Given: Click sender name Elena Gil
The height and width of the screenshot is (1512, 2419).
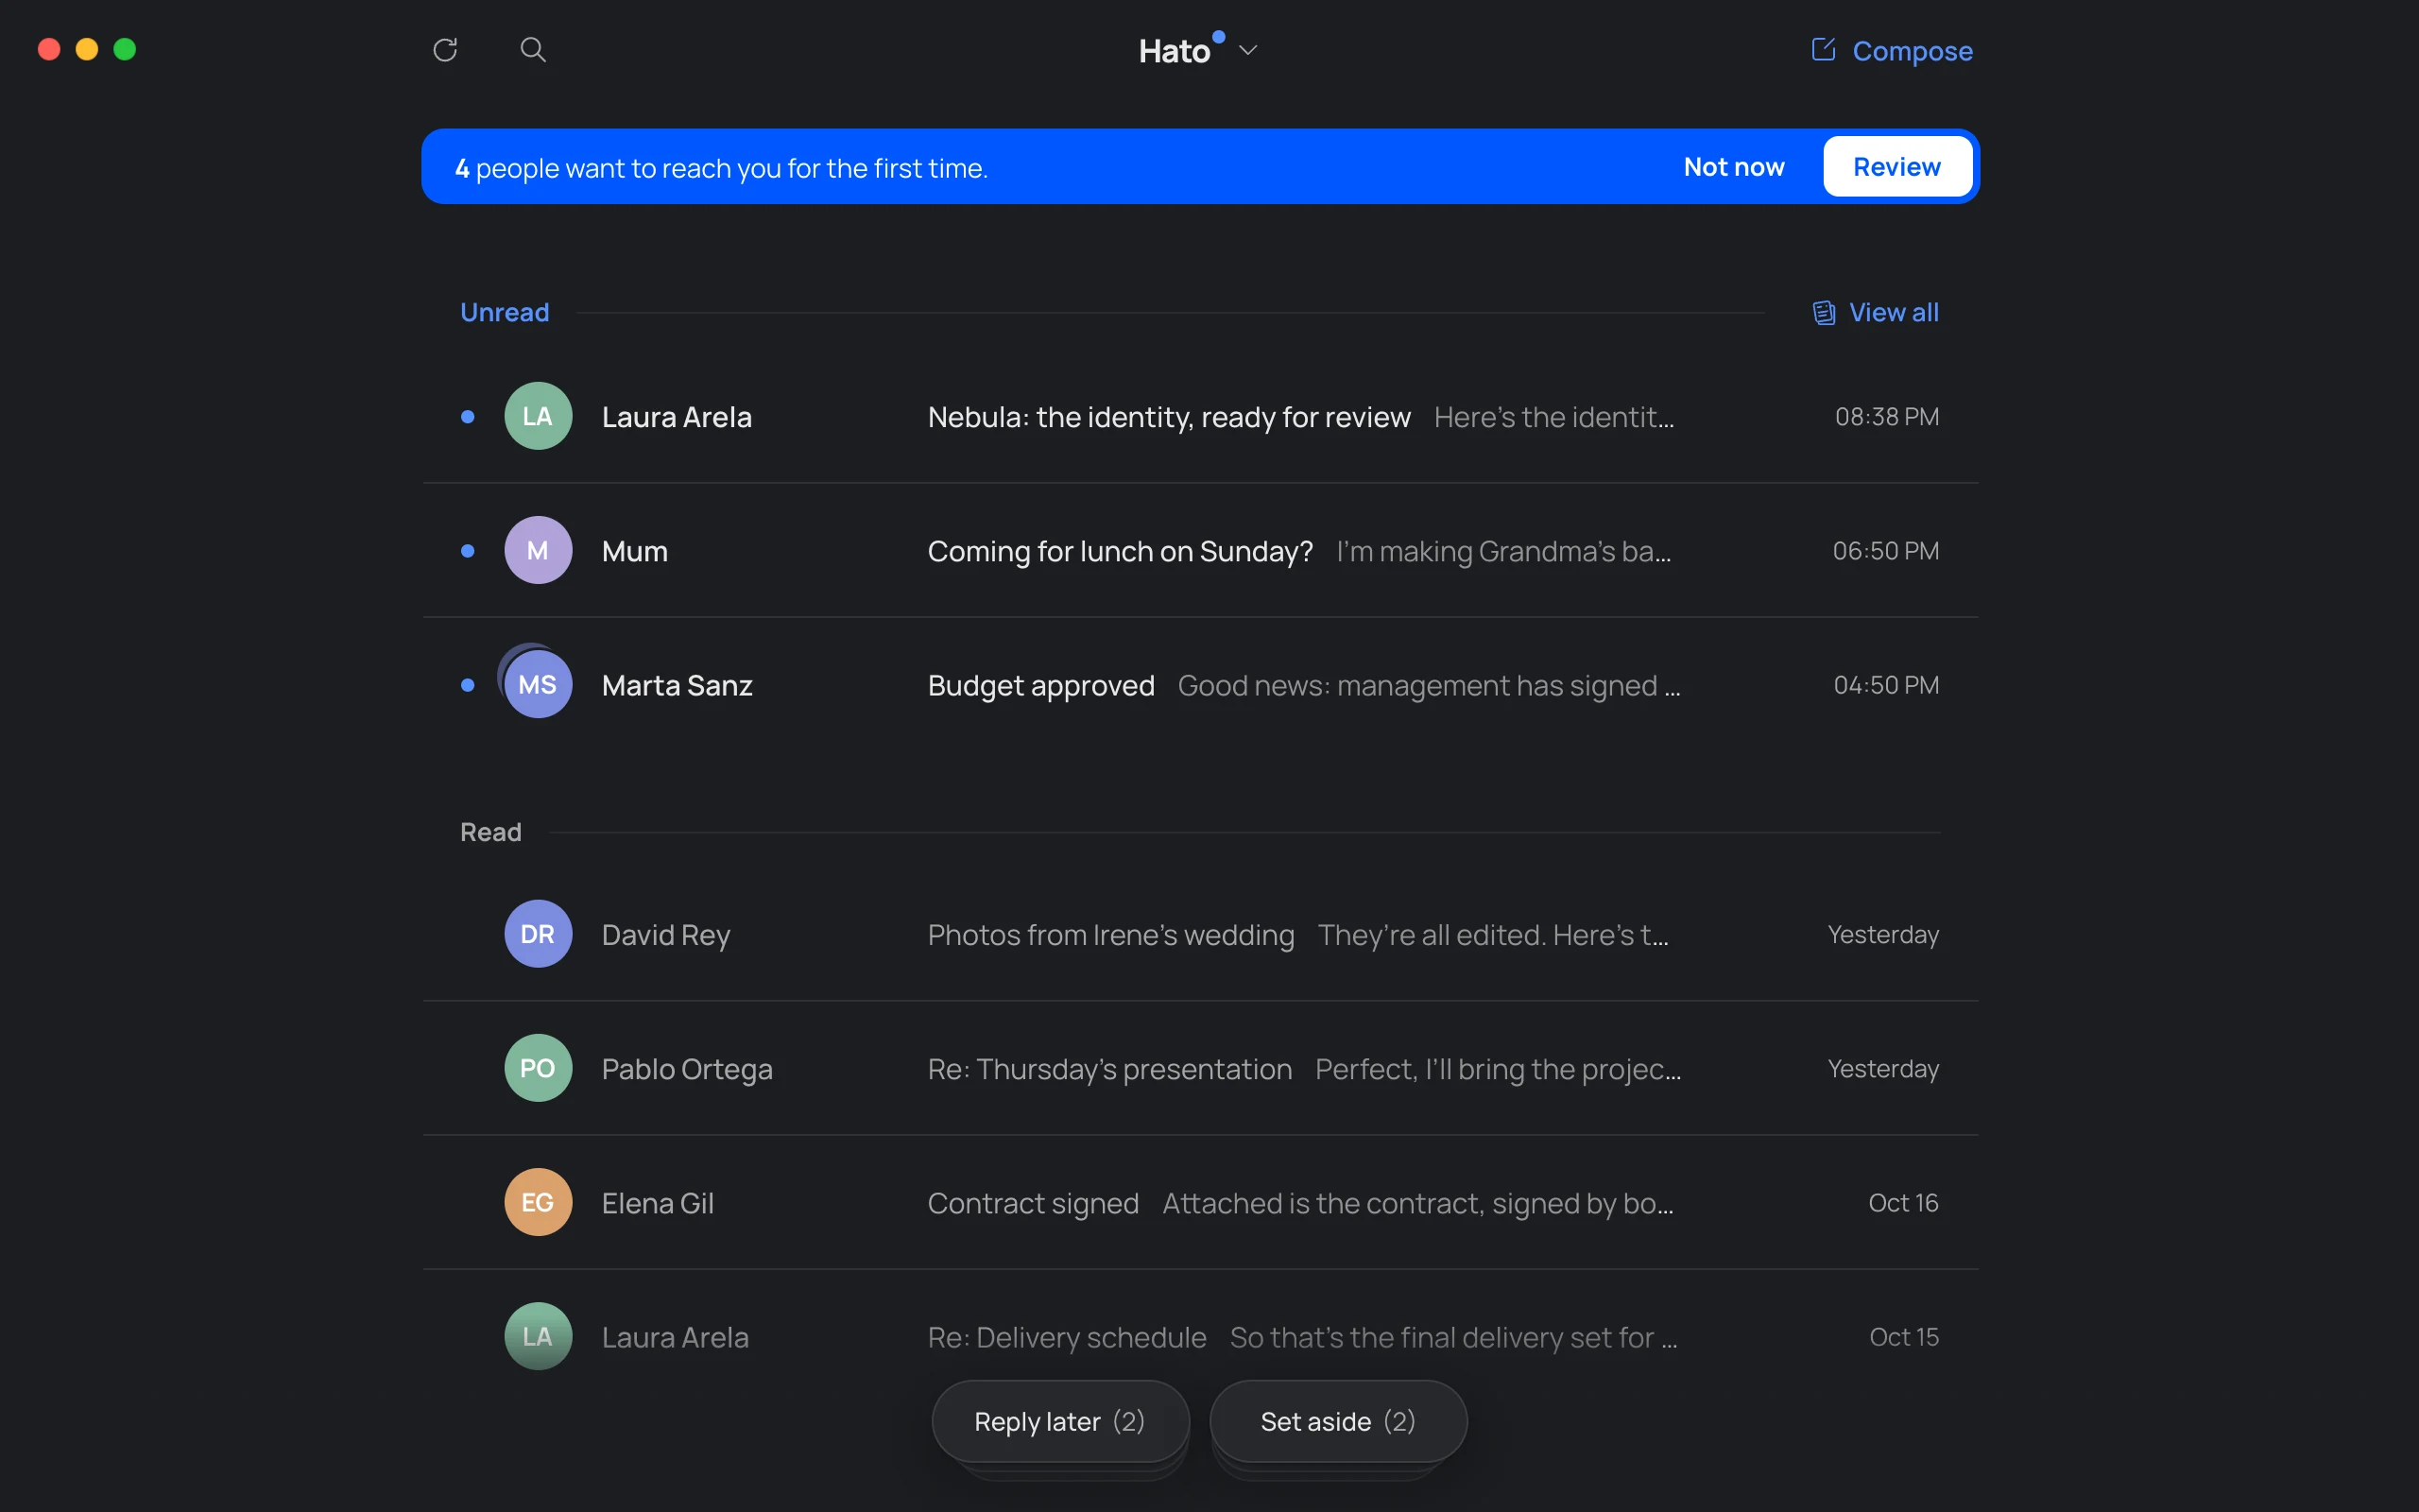Looking at the screenshot, I should 658,1203.
